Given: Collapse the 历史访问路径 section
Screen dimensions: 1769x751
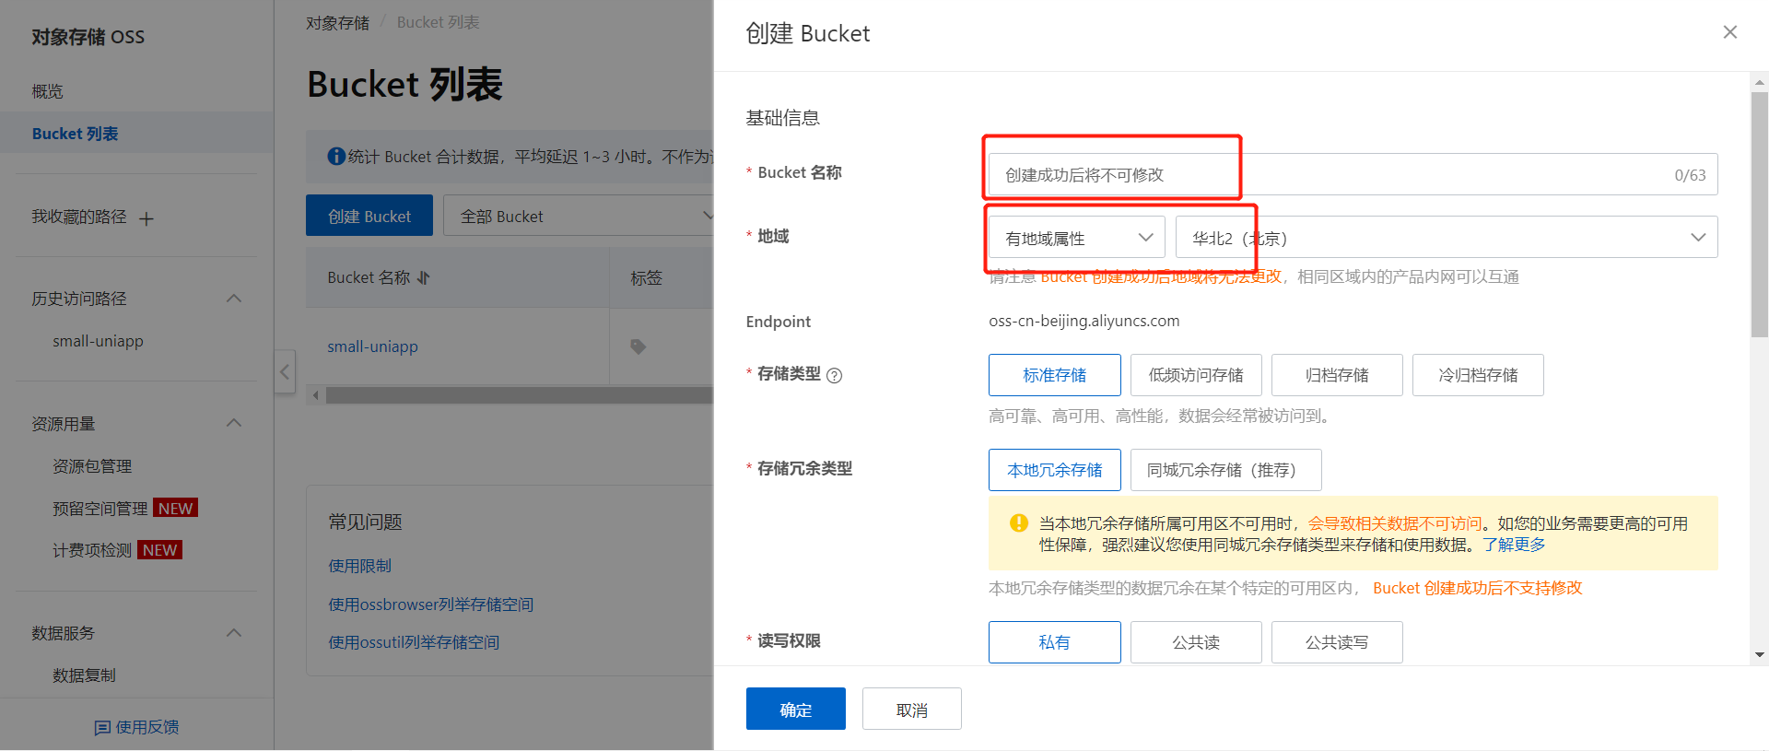Looking at the screenshot, I should (234, 299).
